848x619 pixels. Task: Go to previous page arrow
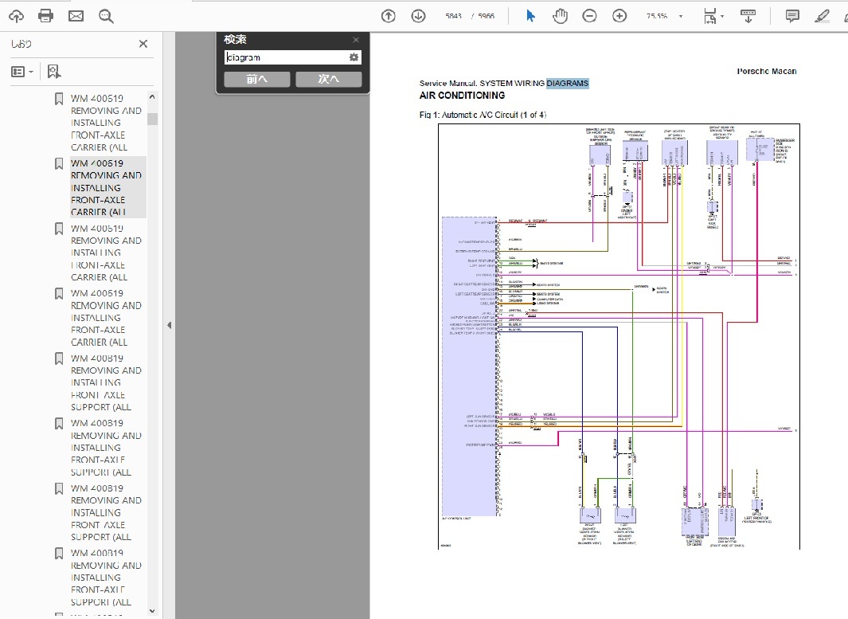(389, 16)
